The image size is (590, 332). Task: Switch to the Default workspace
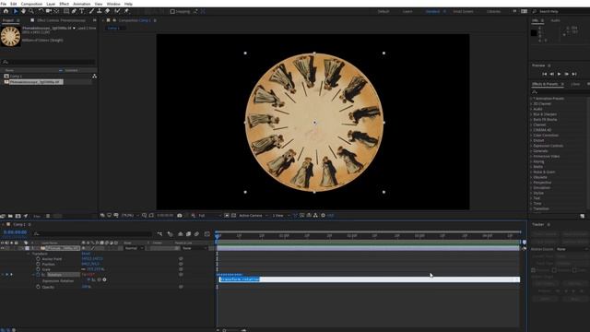click(x=383, y=12)
